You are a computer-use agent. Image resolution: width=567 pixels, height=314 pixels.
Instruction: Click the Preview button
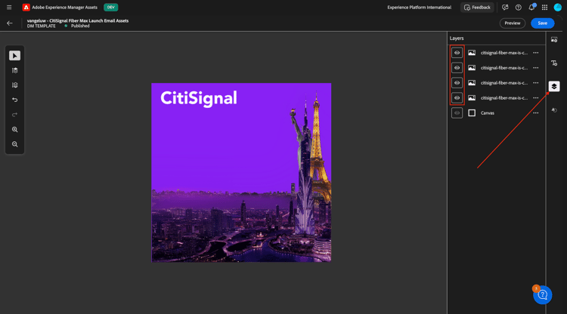click(513, 23)
